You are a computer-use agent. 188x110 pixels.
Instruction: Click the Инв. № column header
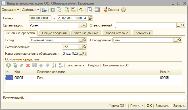[170, 72]
